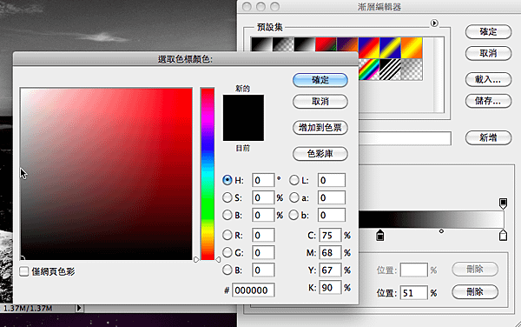Click 增加到色票 button
The width and height of the screenshot is (521, 327).
(x=320, y=128)
